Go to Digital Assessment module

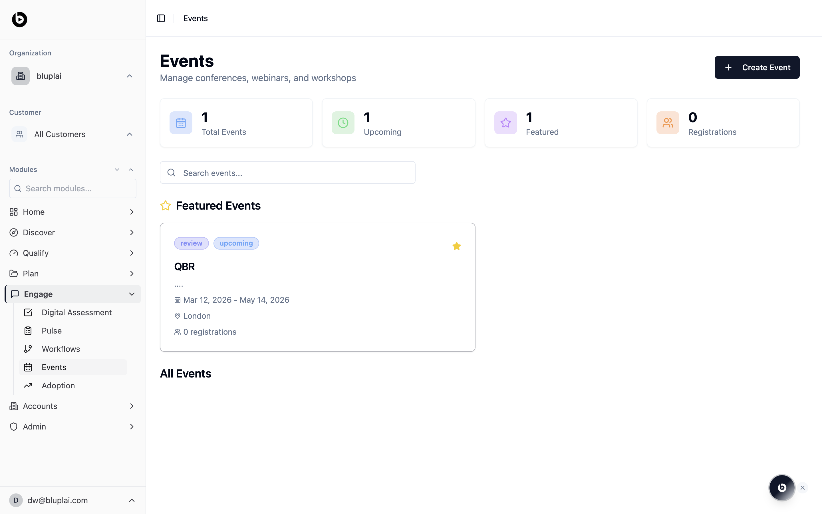tap(76, 312)
